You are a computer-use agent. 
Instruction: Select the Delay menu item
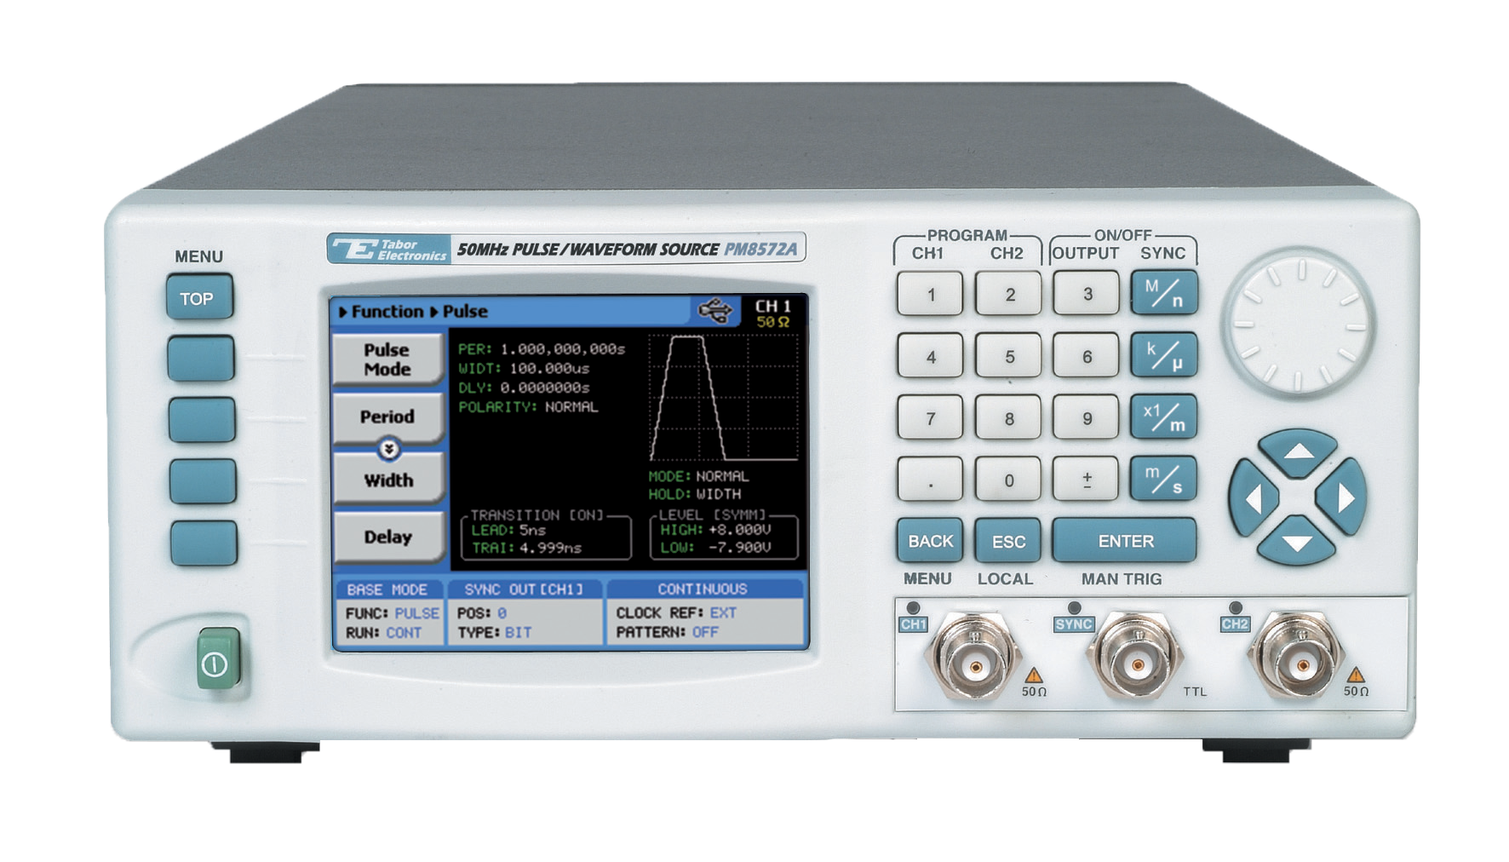388,537
